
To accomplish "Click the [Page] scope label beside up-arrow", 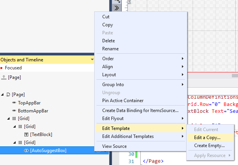I will pyautogui.click(x=14, y=77).
